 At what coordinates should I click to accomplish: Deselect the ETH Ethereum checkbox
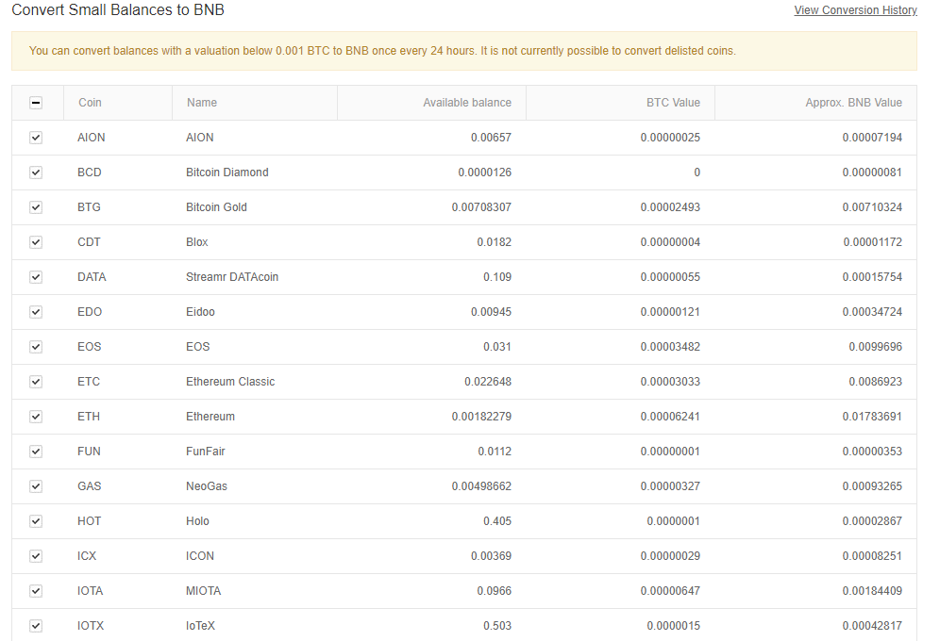36,417
